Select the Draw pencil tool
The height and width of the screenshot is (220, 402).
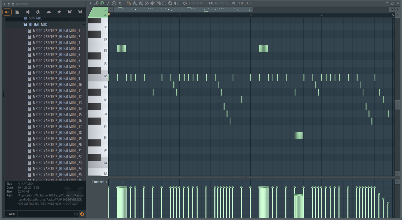click(129, 3)
